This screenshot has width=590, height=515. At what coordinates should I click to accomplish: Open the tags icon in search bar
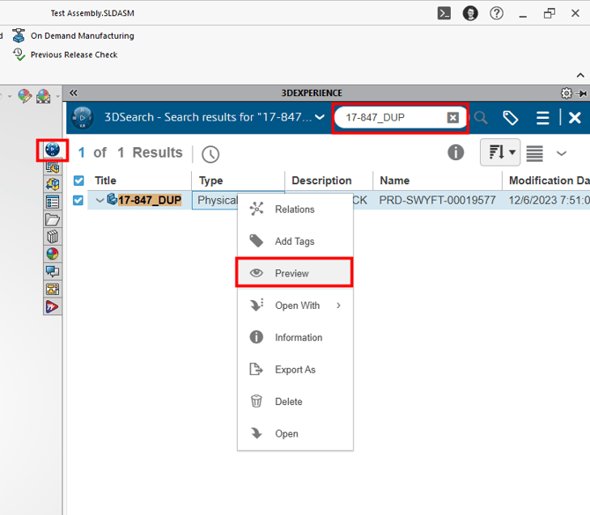[510, 118]
